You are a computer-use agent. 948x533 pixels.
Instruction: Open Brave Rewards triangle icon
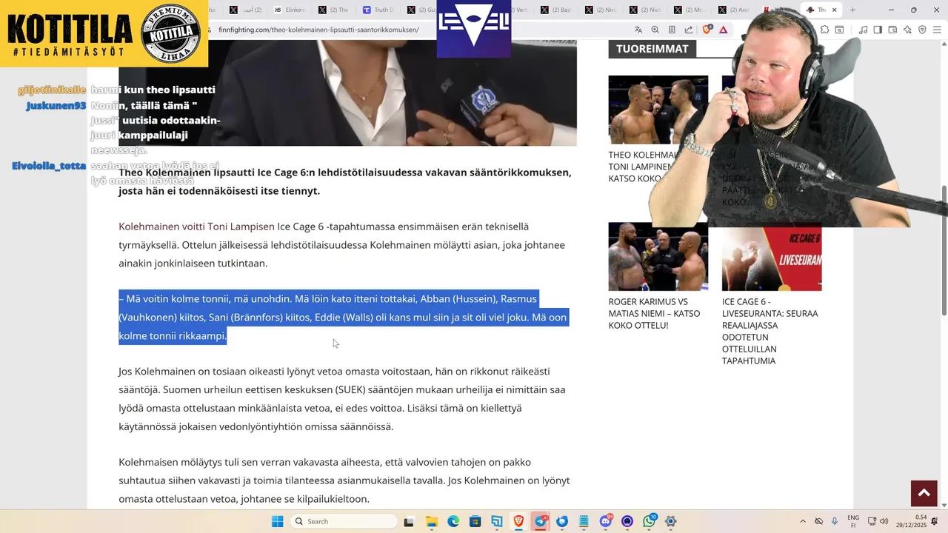[723, 30]
